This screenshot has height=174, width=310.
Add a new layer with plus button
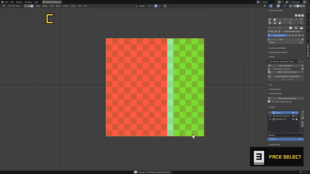pyautogui.click(x=303, y=112)
